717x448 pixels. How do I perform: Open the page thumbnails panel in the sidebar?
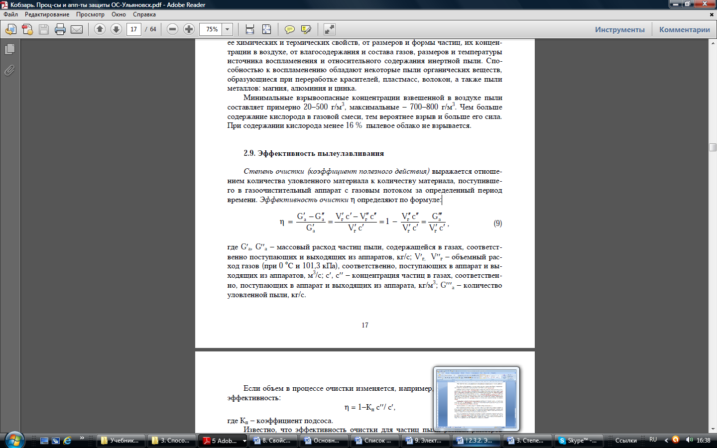(x=9, y=49)
